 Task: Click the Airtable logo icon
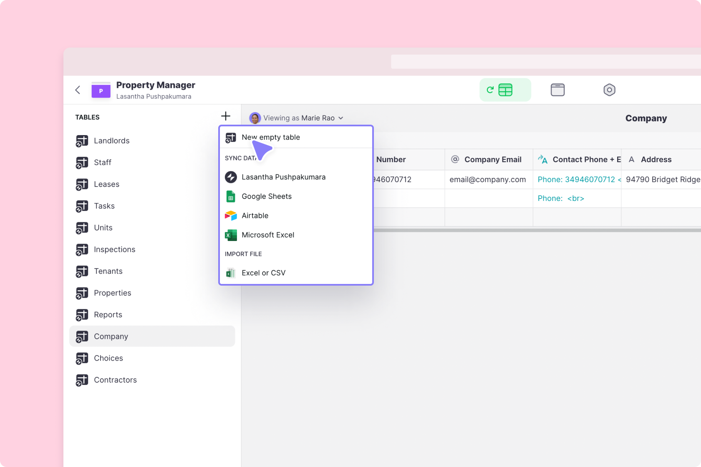coord(231,216)
